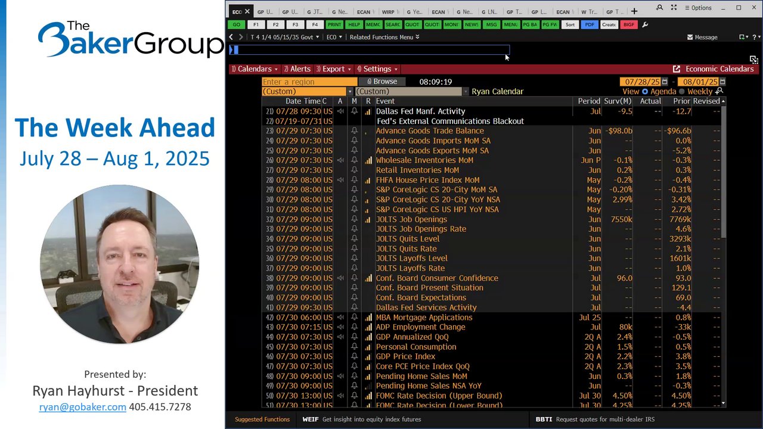Open the calendar picker for end date 08/01/25
The width and height of the screenshot is (763, 429).
(722, 82)
